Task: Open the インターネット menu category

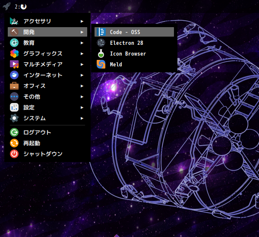Action: coord(47,75)
